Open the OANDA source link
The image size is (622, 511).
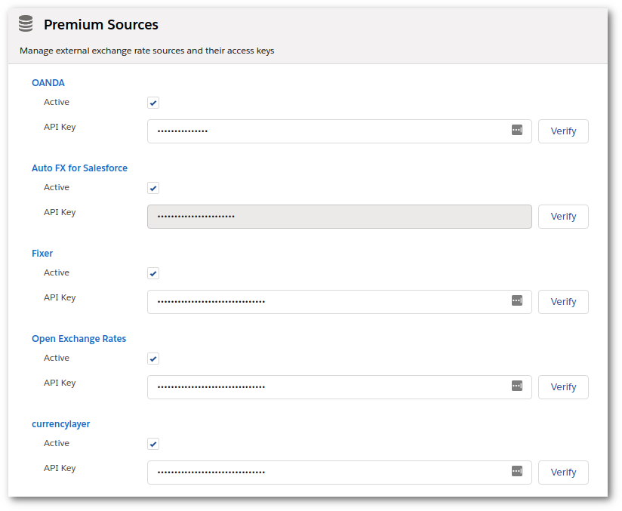pyautogui.click(x=48, y=83)
